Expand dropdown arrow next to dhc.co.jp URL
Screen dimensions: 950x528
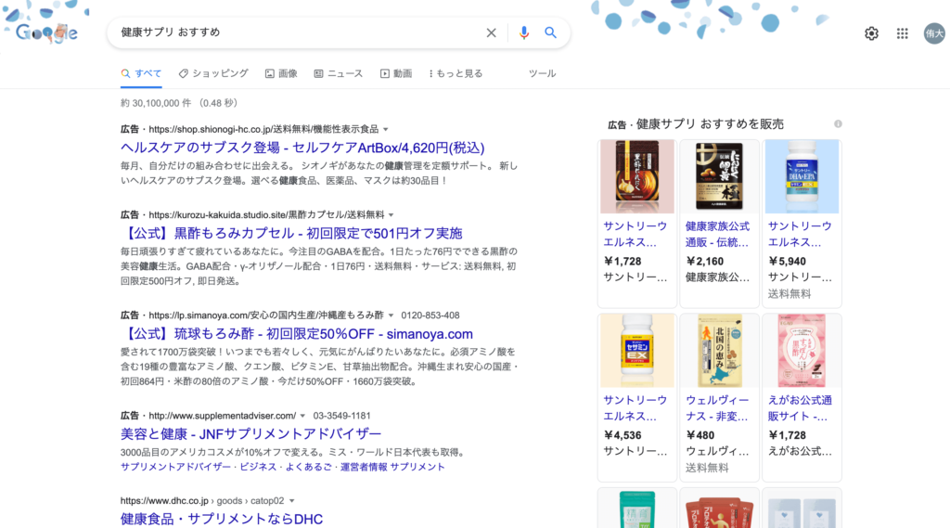(x=292, y=501)
